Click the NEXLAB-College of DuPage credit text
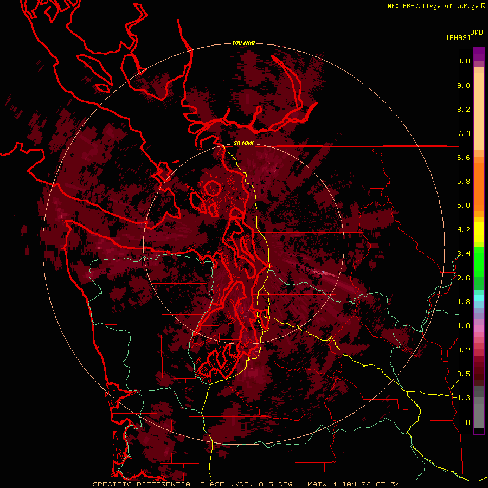This screenshot has height=488, width=488. click(x=433, y=6)
